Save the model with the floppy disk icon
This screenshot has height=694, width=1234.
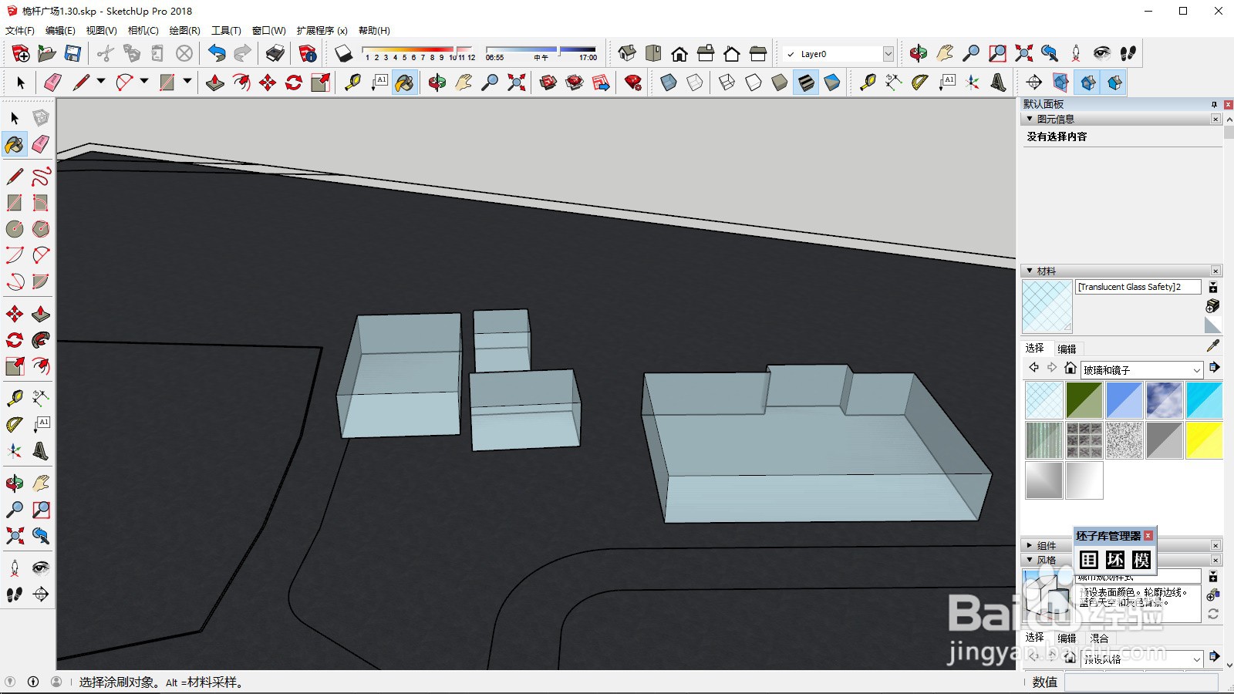tap(72, 53)
